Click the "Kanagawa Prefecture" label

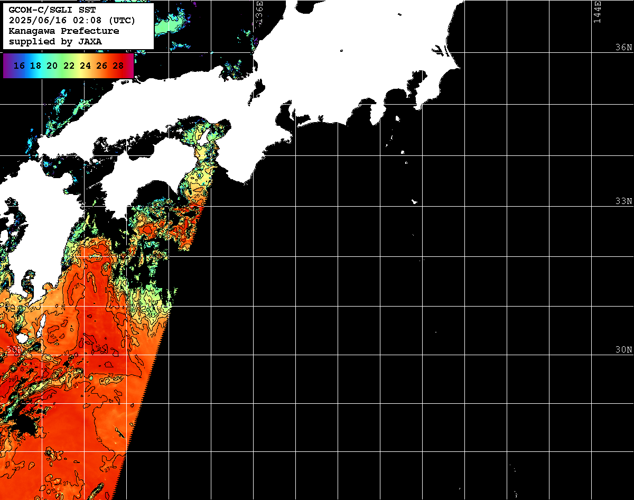(64, 31)
